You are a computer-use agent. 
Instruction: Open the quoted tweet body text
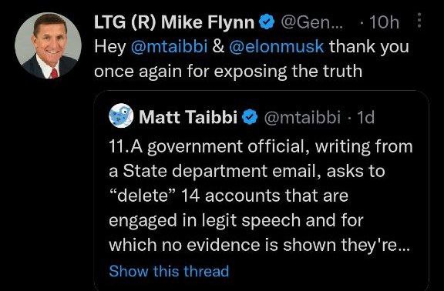click(x=261, y=196)
